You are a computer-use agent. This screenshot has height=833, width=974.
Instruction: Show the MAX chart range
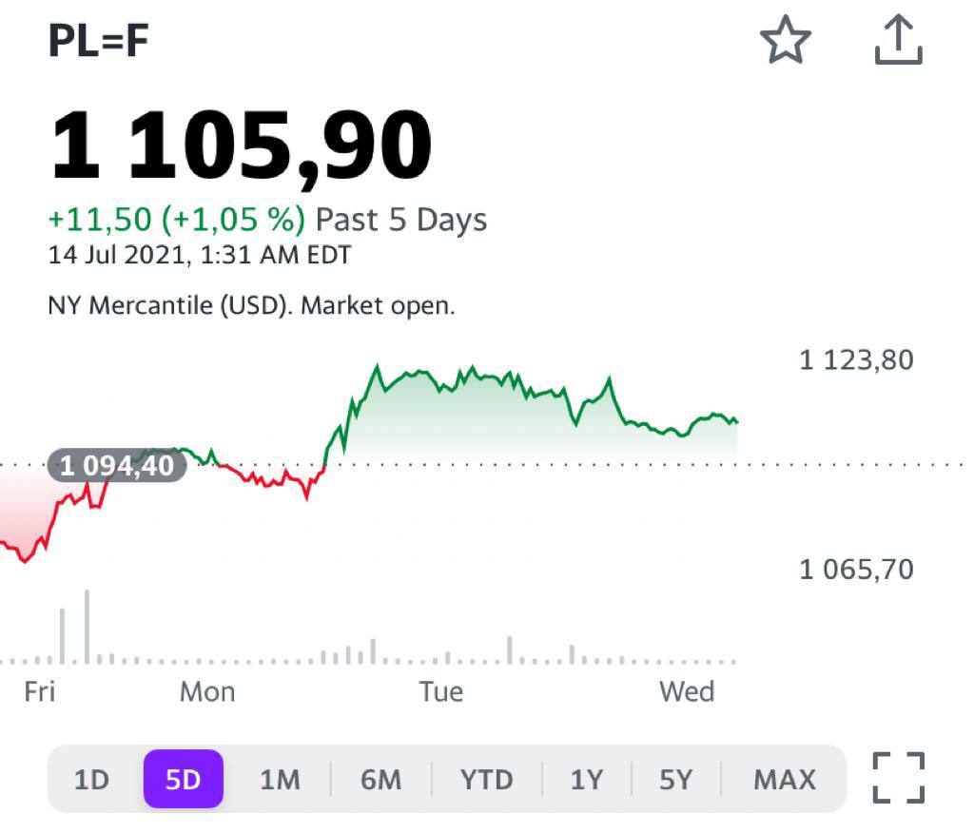pyautogui.click(x=785, y=780)
